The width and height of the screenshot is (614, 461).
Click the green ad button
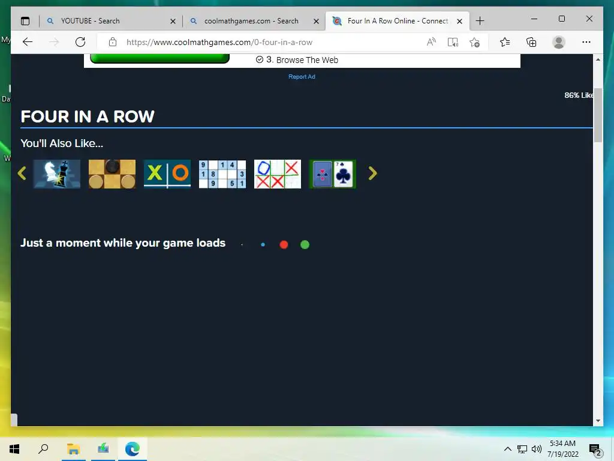159,59
